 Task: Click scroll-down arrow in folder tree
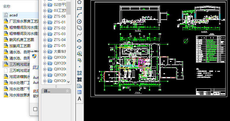pyautogui.click(x=68, y=82)
